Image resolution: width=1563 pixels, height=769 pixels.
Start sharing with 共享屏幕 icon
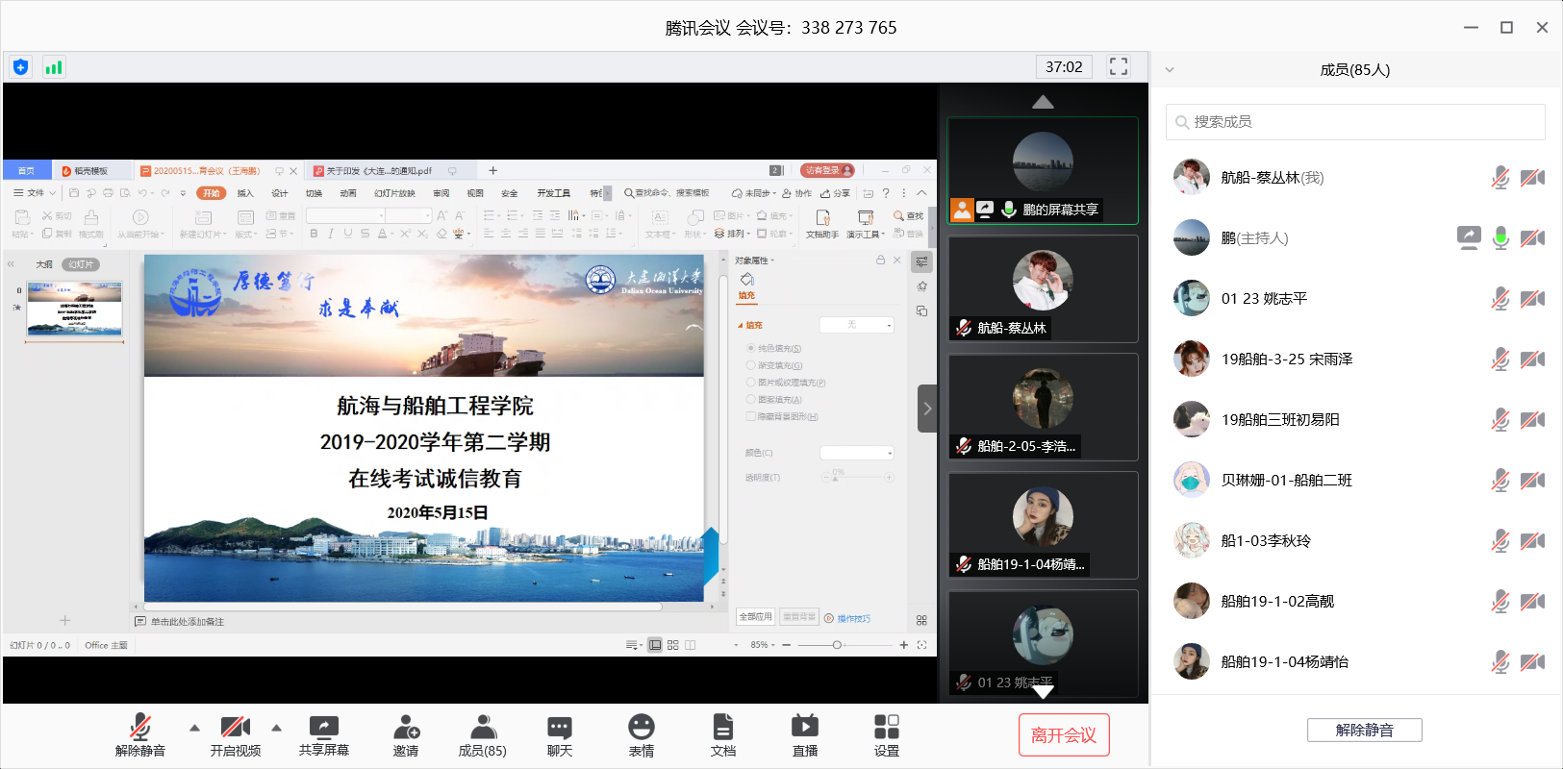click(323, 727)
